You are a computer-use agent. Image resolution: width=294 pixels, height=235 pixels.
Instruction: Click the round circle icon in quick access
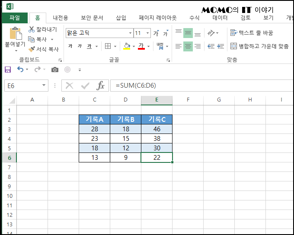[x=67, y=70]
